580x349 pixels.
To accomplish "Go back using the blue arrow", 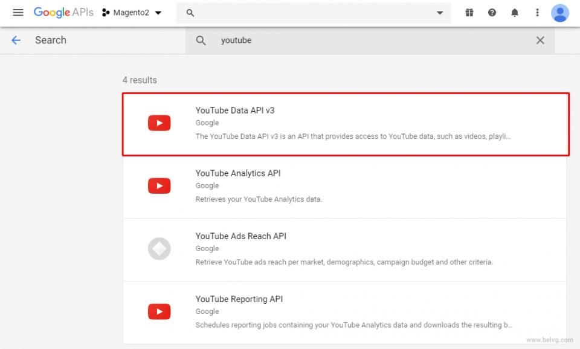I will [15, 40].
